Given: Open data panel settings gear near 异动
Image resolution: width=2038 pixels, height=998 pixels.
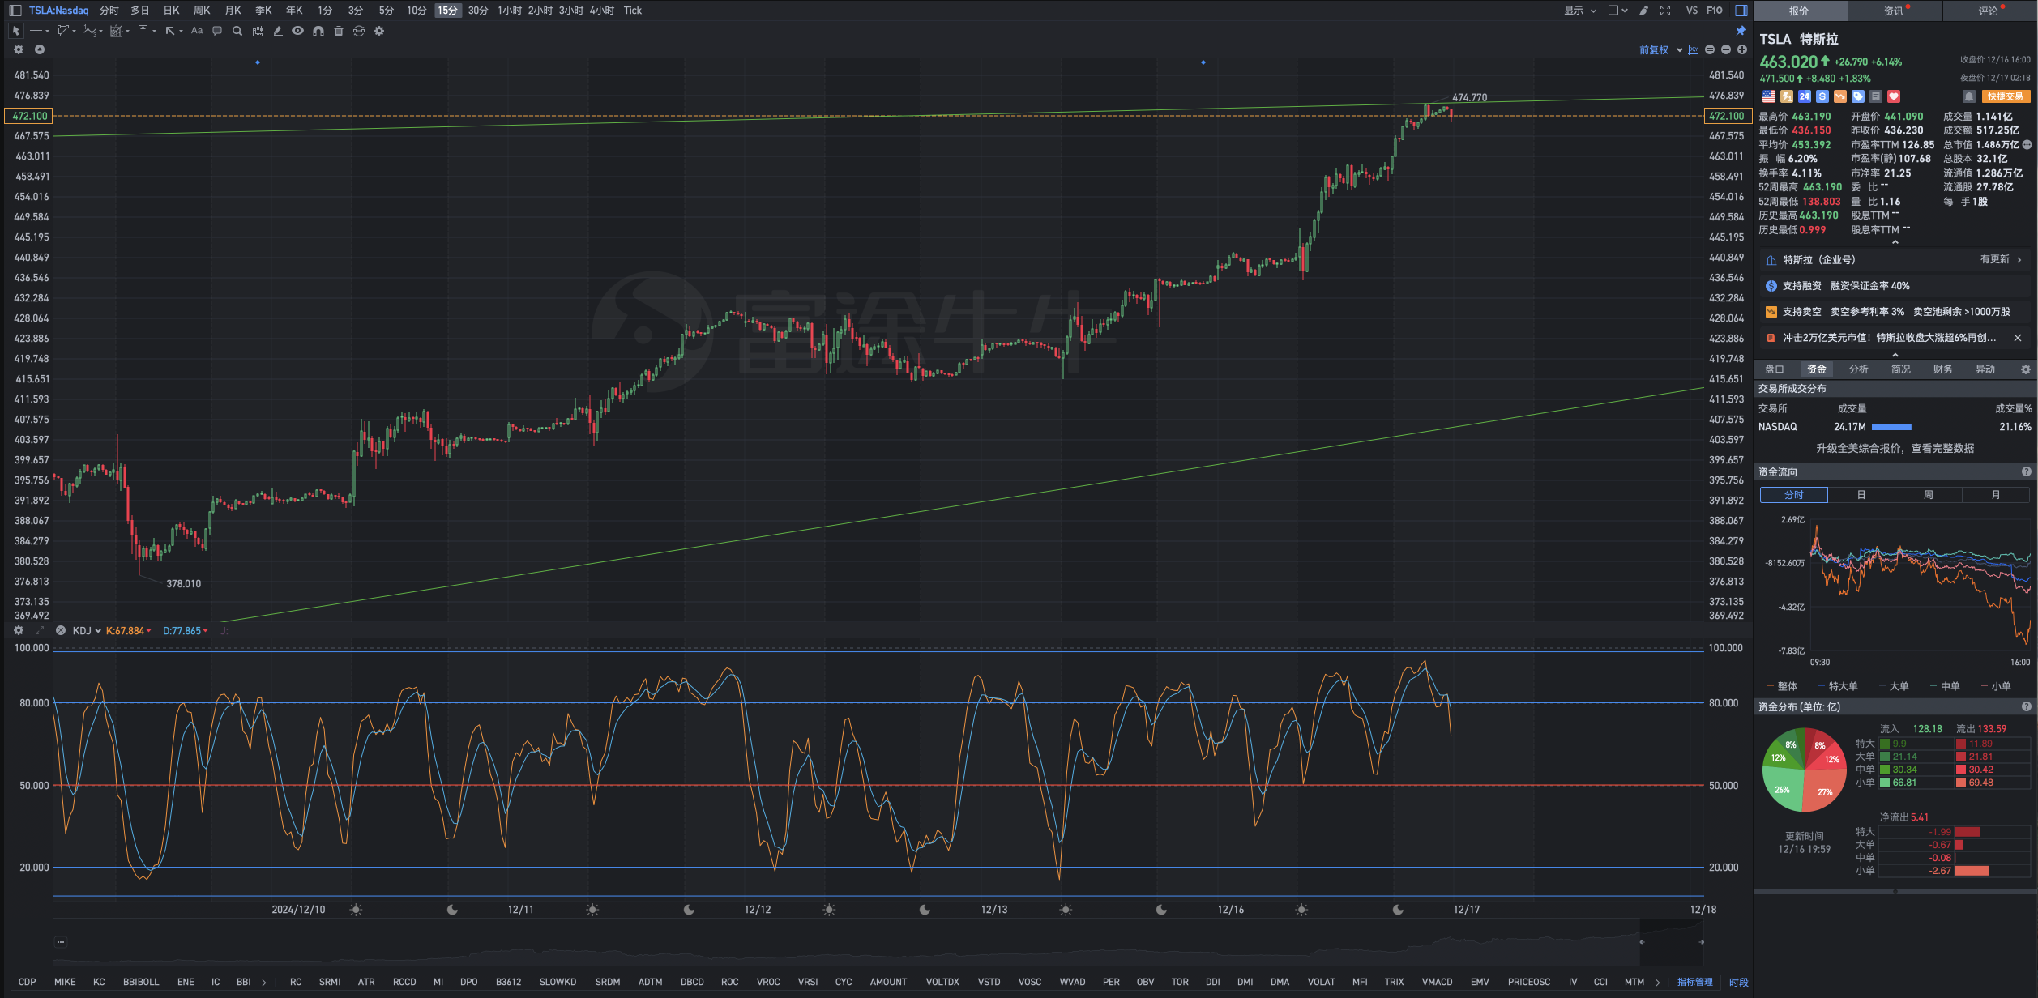Looking at the screenshot, I should point(2026,369).
